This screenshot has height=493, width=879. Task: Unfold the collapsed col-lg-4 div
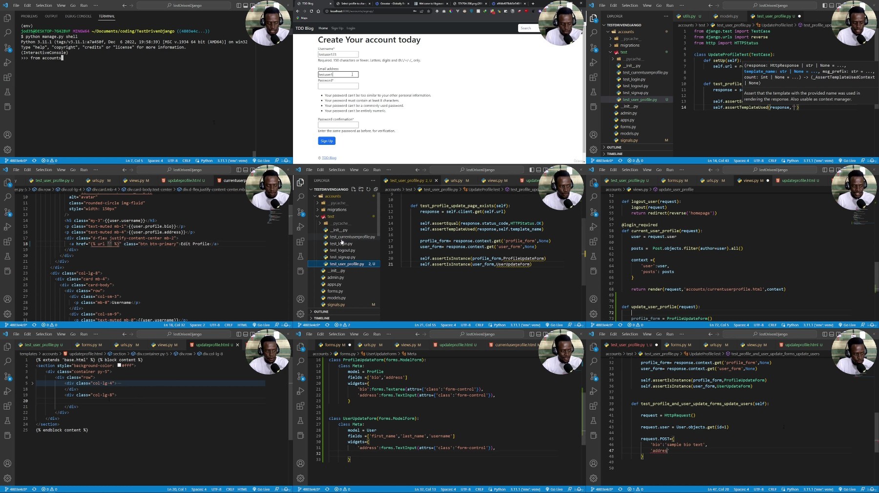[33, 383]
